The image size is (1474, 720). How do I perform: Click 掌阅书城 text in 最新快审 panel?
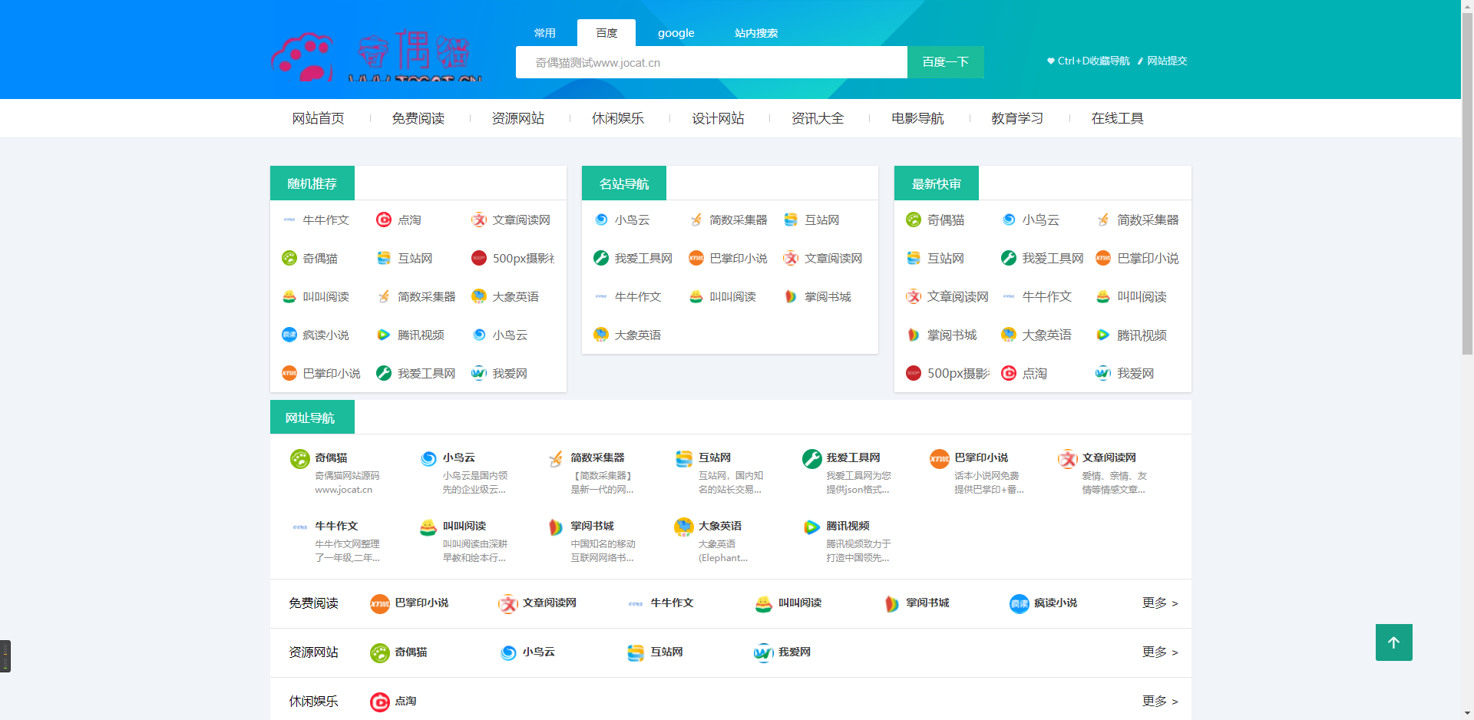[x=952, y=335]
